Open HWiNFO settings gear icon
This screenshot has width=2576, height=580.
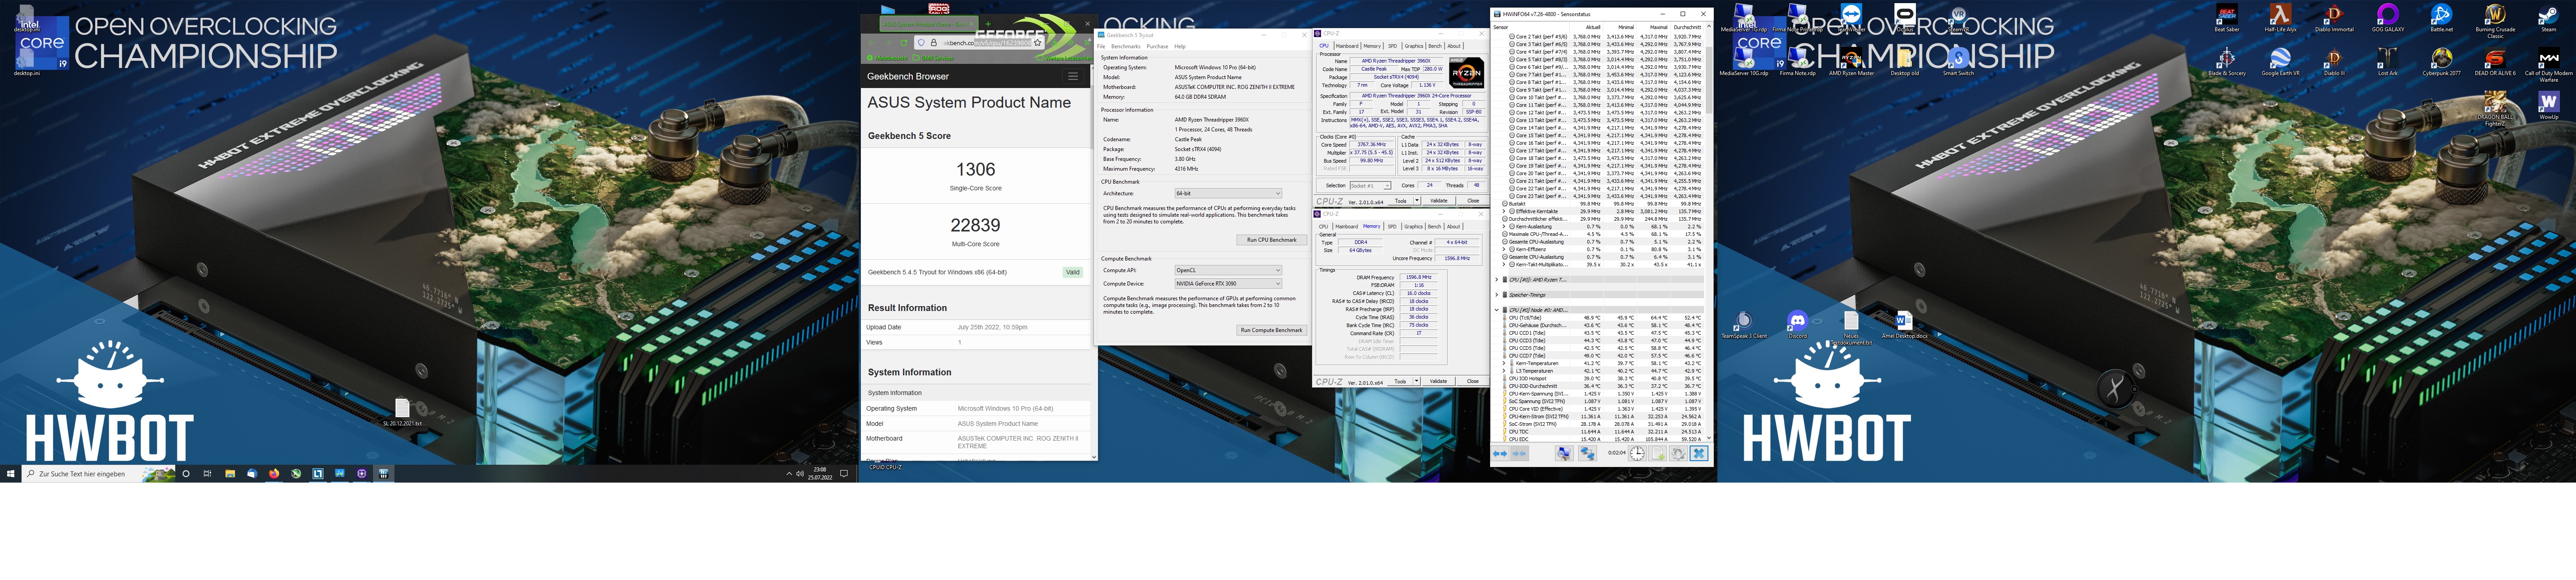(x=1678, y=454)
